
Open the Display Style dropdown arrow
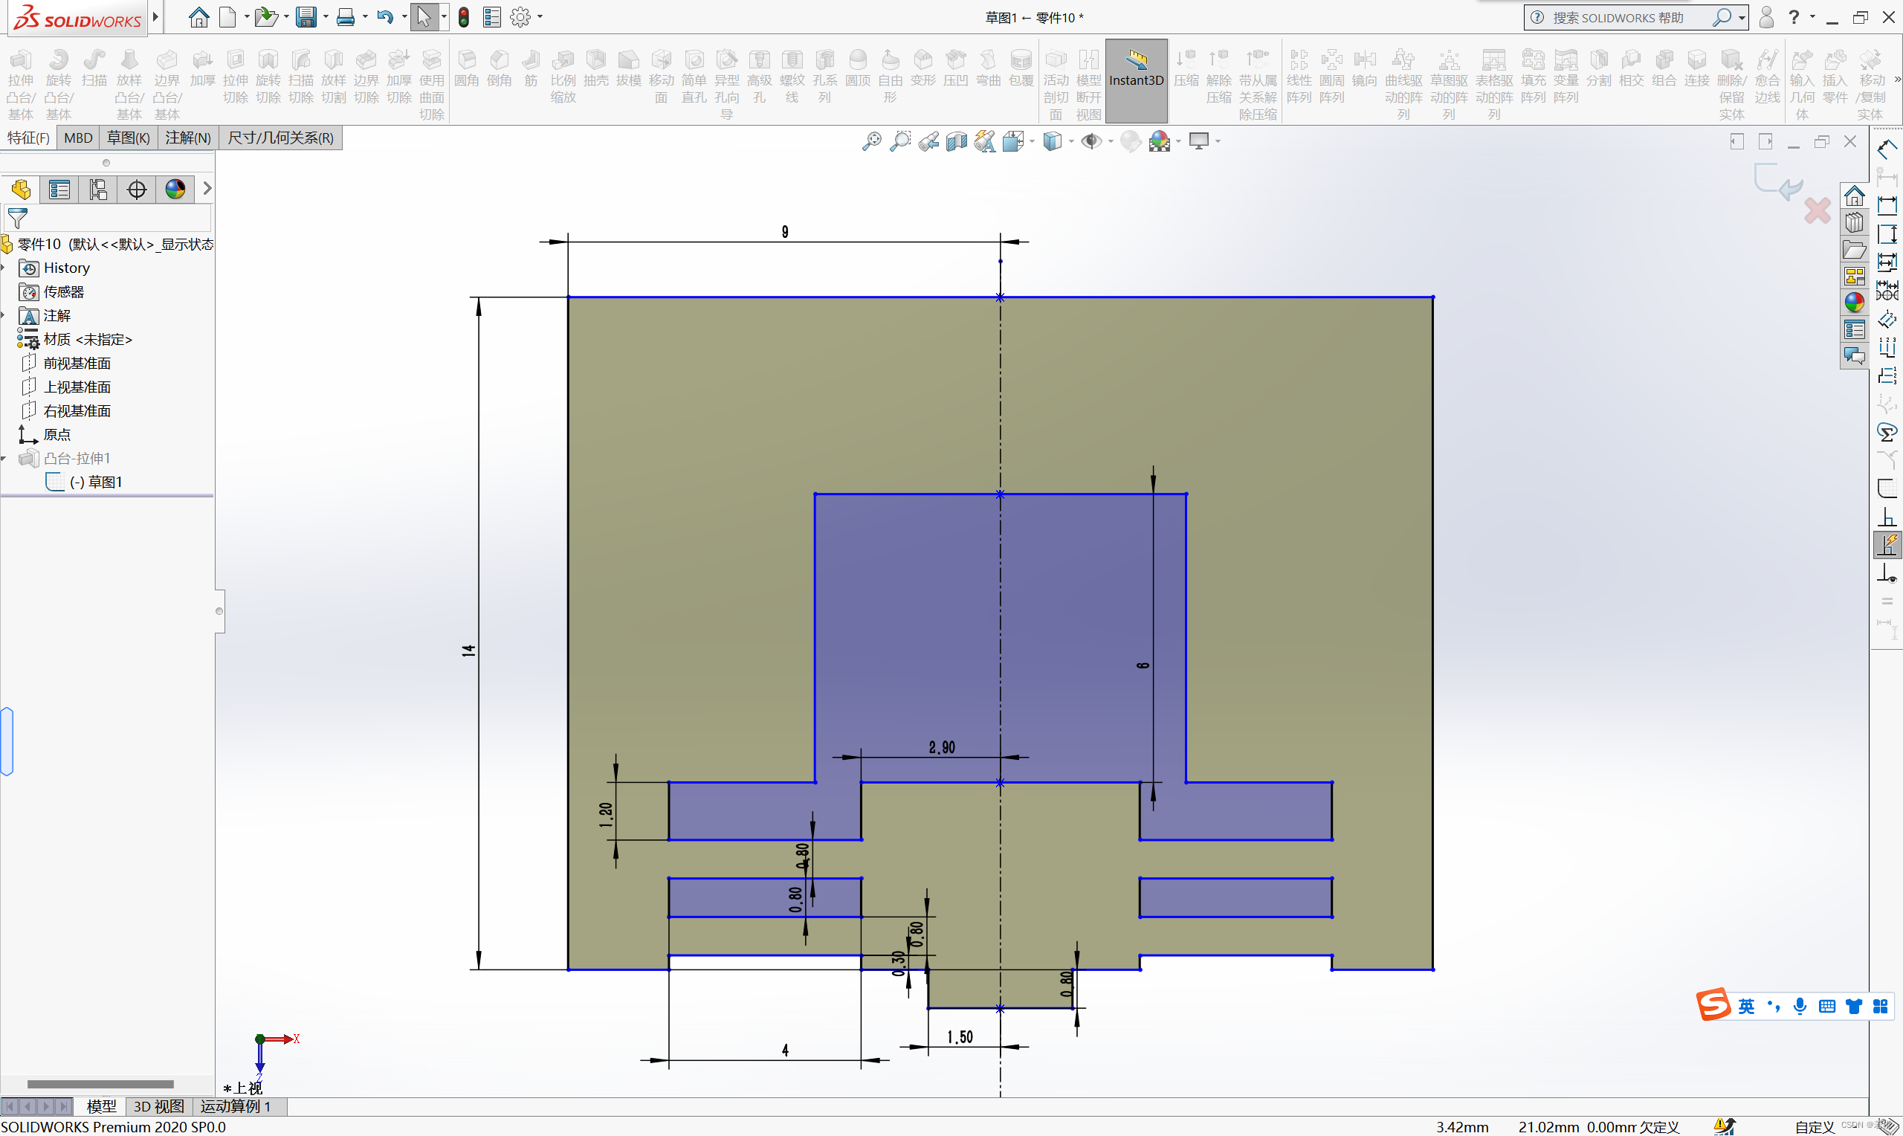[1070, 141]
